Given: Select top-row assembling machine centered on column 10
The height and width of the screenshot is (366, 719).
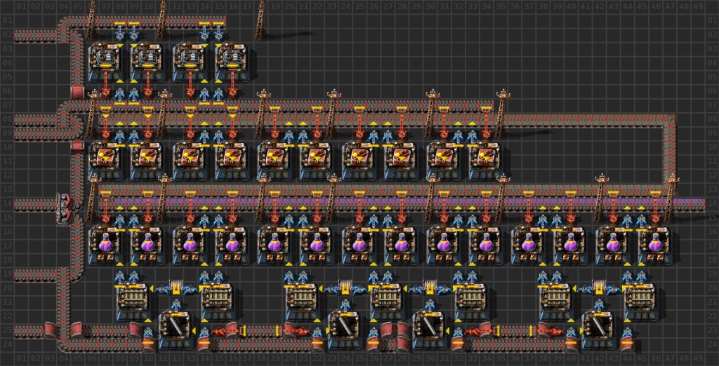Looking at the screenshot, I should [x=147, y=63].
